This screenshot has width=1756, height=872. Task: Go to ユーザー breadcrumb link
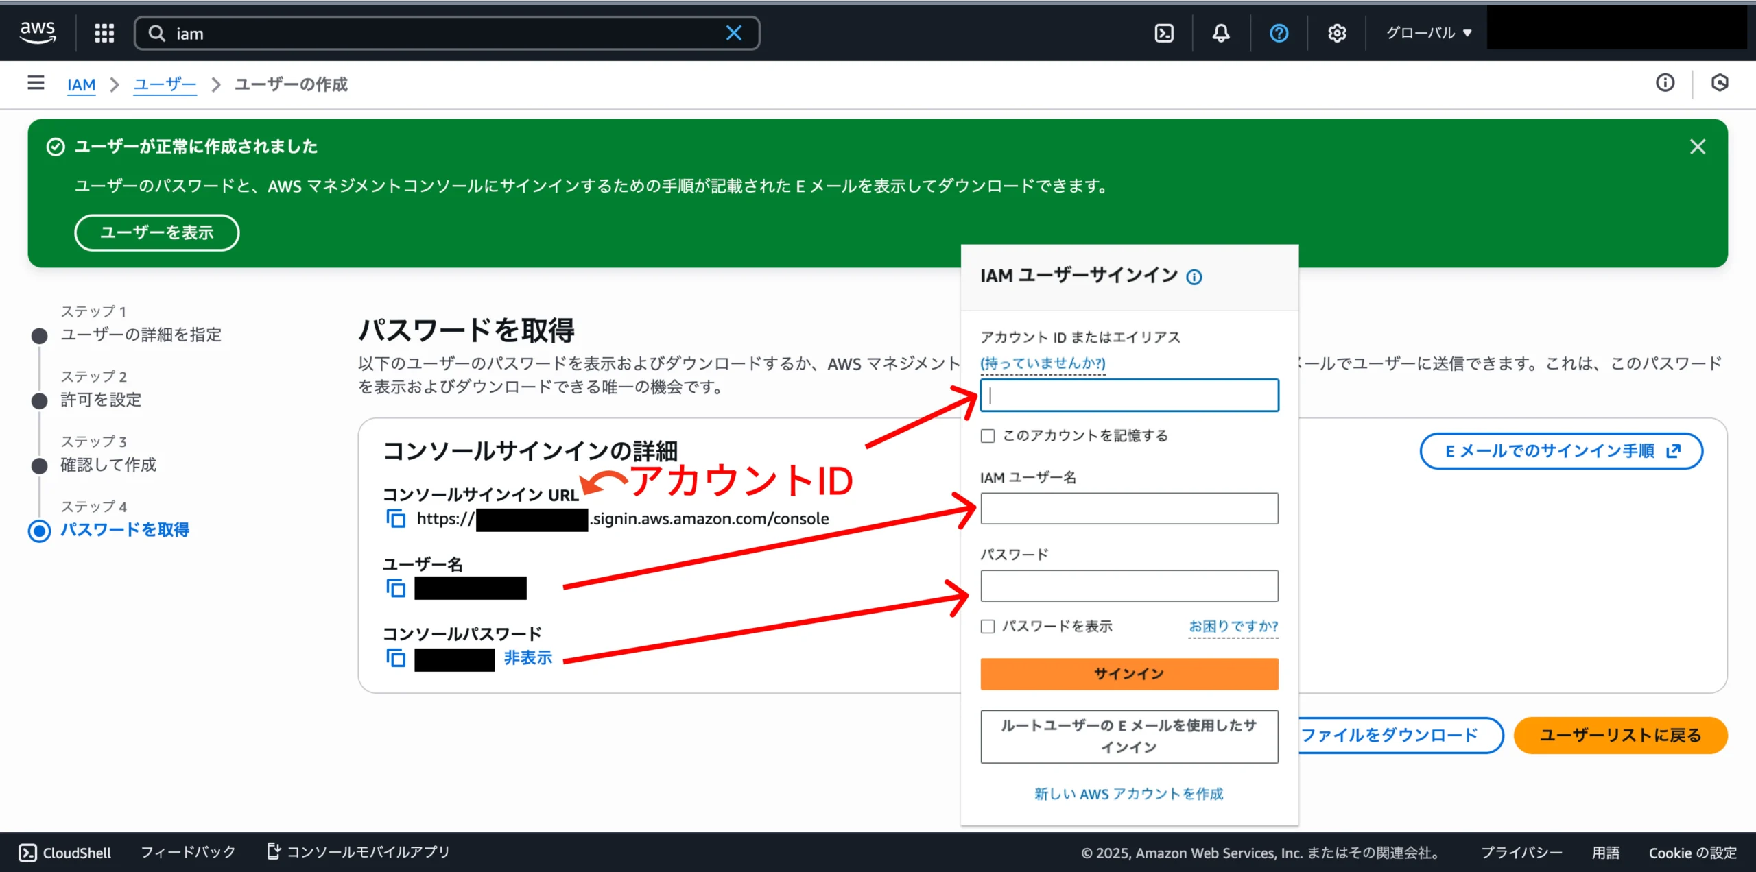[x=165, y=84]
